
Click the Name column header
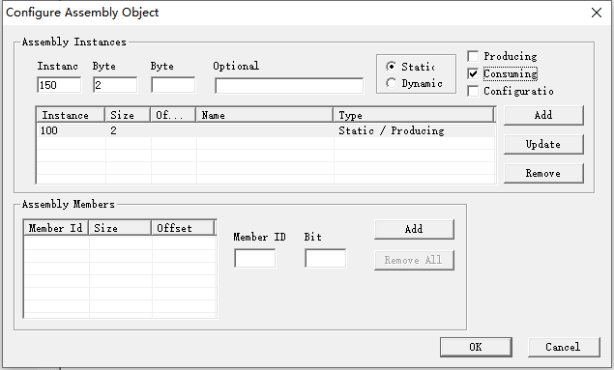coord(264,115)
